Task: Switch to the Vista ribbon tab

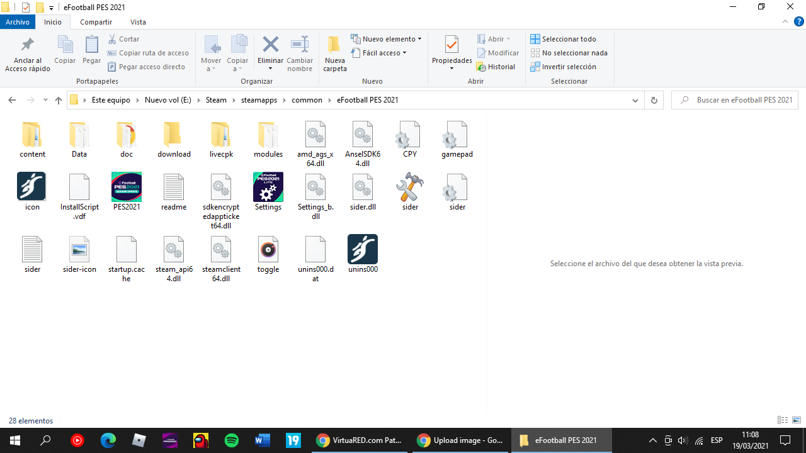Action: pos(138,22)
